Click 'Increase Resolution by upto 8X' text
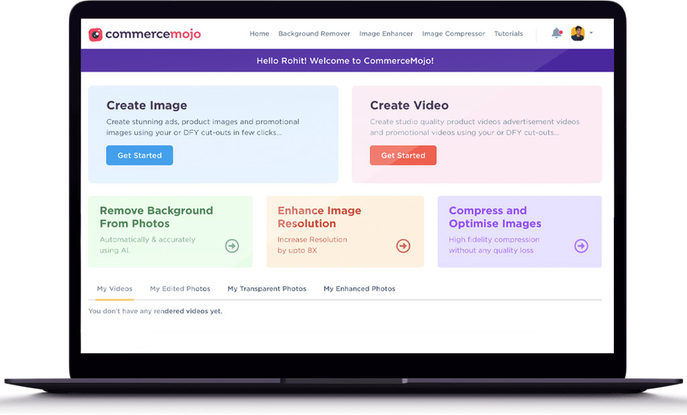Image resolution: width=687 pixels, height=415 pixels. tap(312, 245)
